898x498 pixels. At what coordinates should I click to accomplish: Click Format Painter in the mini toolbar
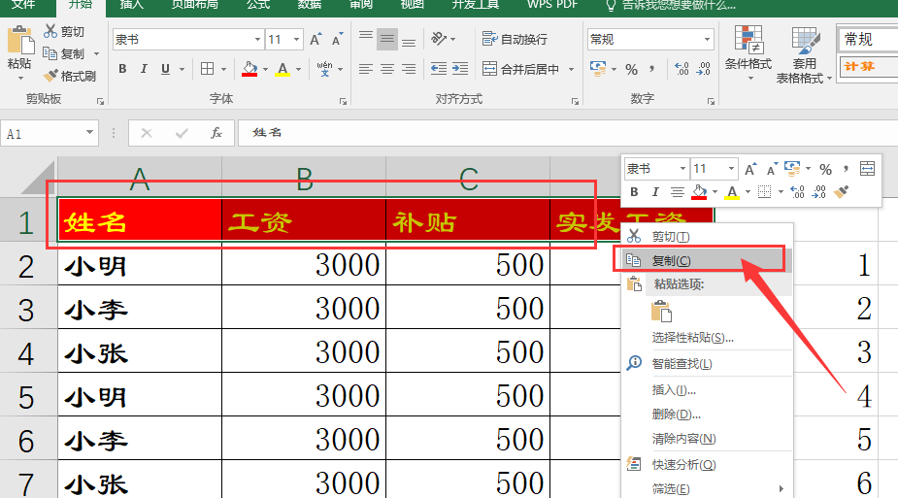842,192
